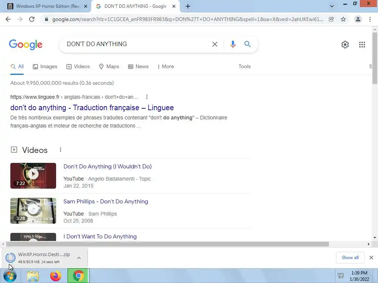
Task: Open Don't Do Anything (I Wouldn't Do) link
Action: pyautogui.click(x=107, y=167)
